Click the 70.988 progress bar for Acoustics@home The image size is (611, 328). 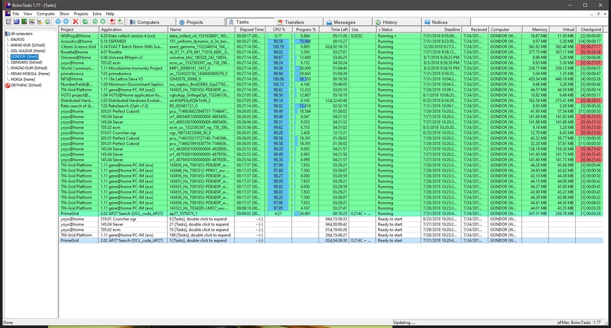pos(305,41)
